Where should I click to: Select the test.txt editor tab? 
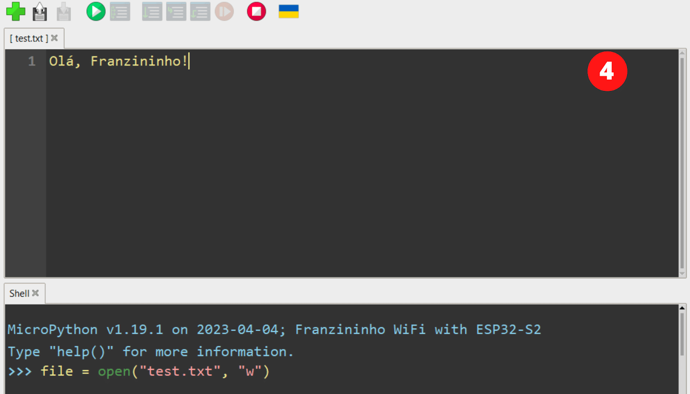click(x=29, y=39)
